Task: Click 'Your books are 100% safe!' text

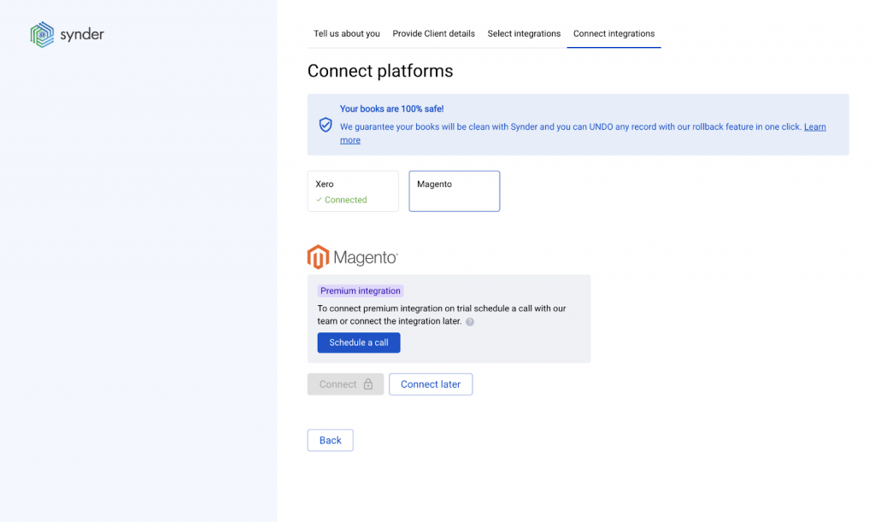Action: [391, 109]
